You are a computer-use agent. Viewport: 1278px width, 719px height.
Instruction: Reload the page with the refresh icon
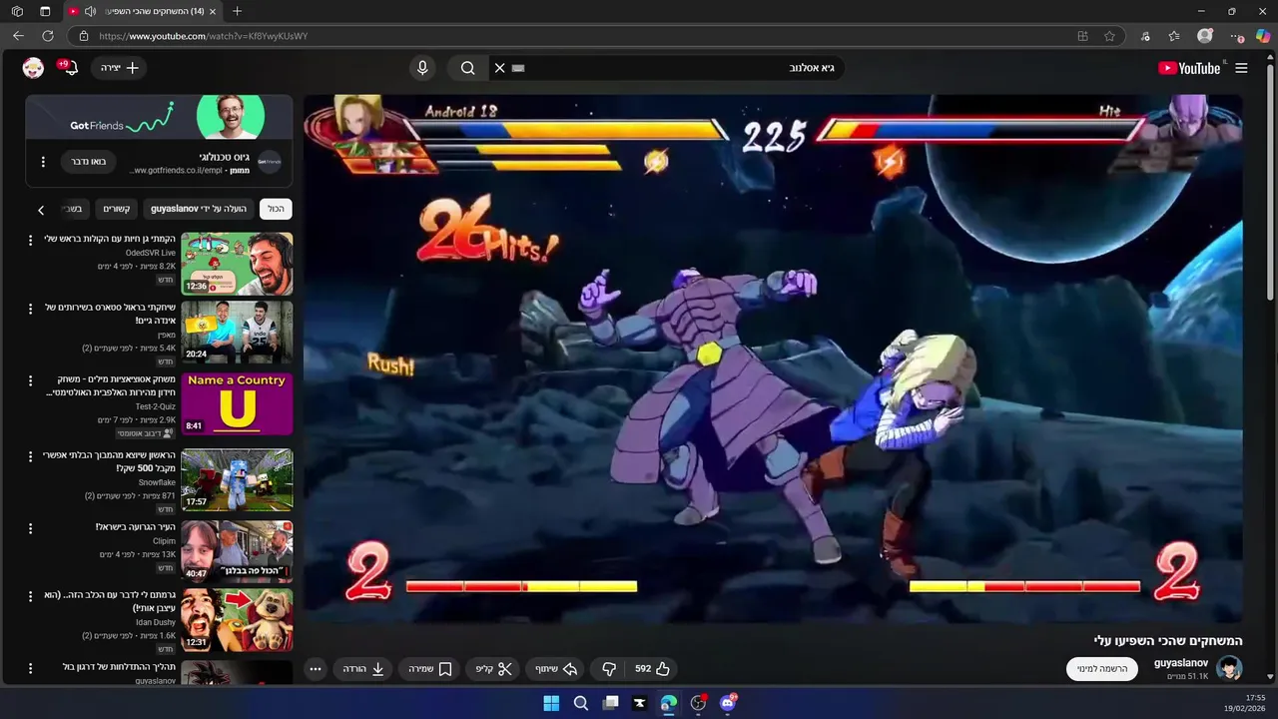pos(47,36)
